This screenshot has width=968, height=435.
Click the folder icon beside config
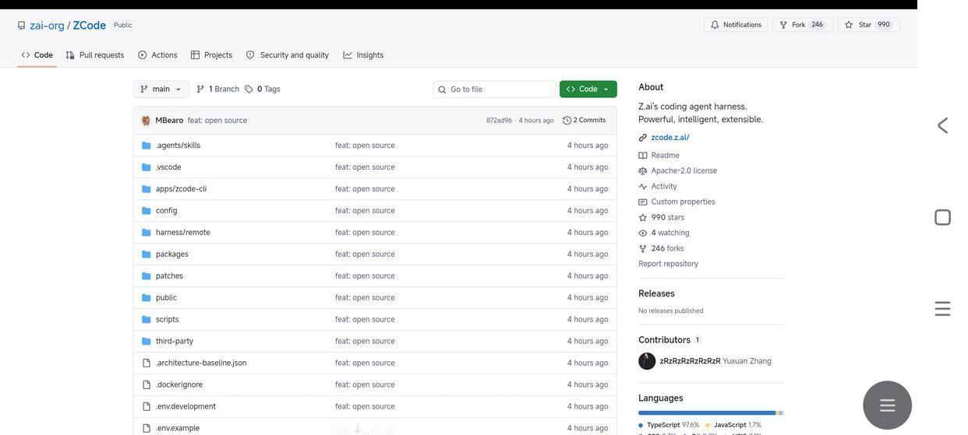click(x=146, y=211)
